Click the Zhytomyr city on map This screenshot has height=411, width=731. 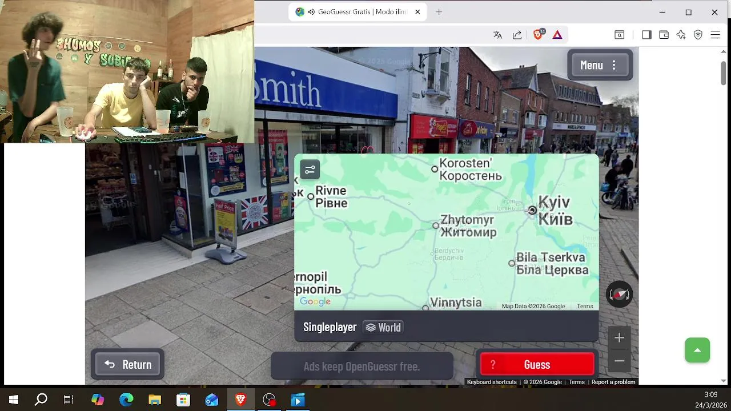pos(436,225)
